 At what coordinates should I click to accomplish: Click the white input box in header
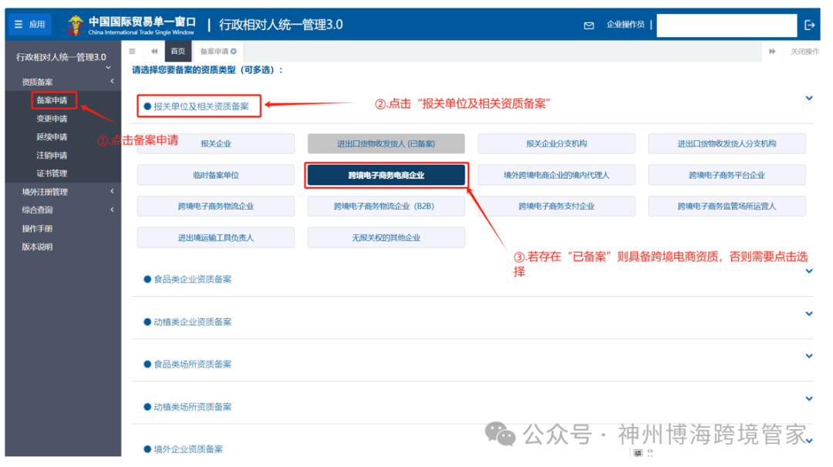[x=727, y=25]
